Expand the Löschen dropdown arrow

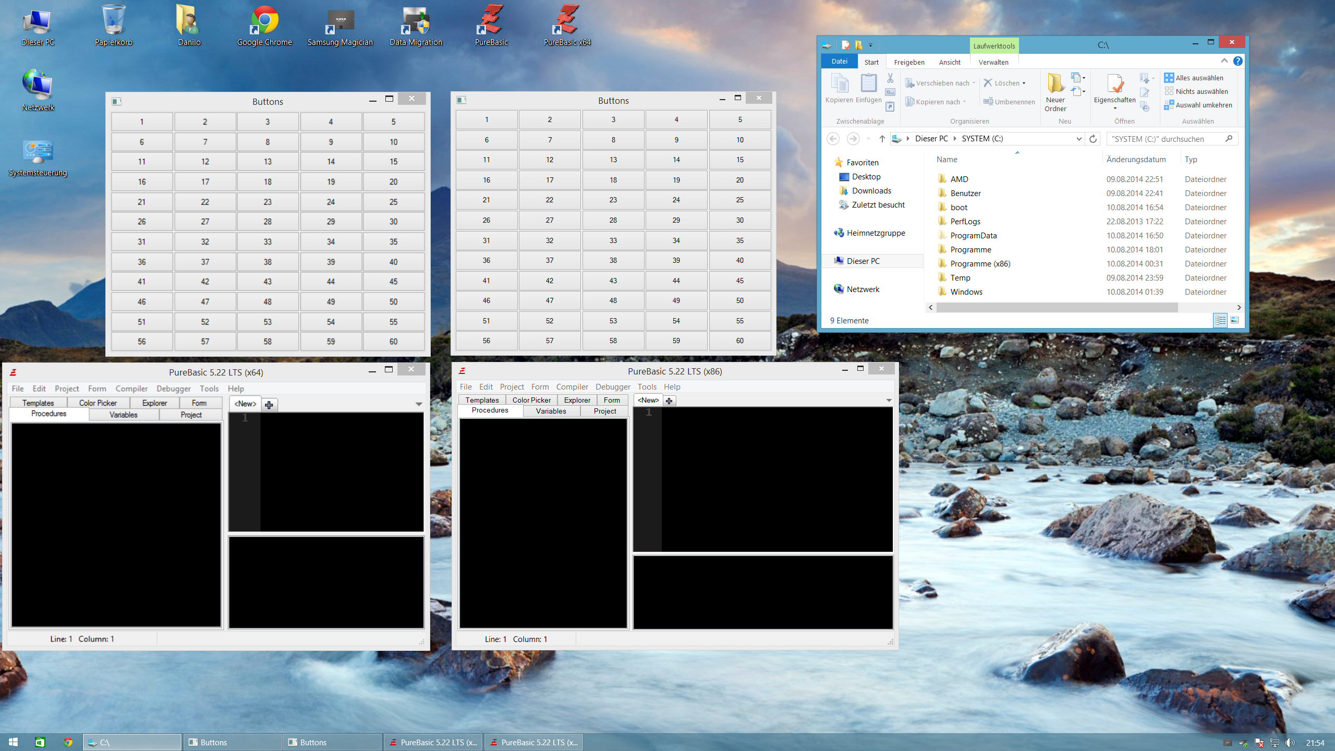point(1024,83)
